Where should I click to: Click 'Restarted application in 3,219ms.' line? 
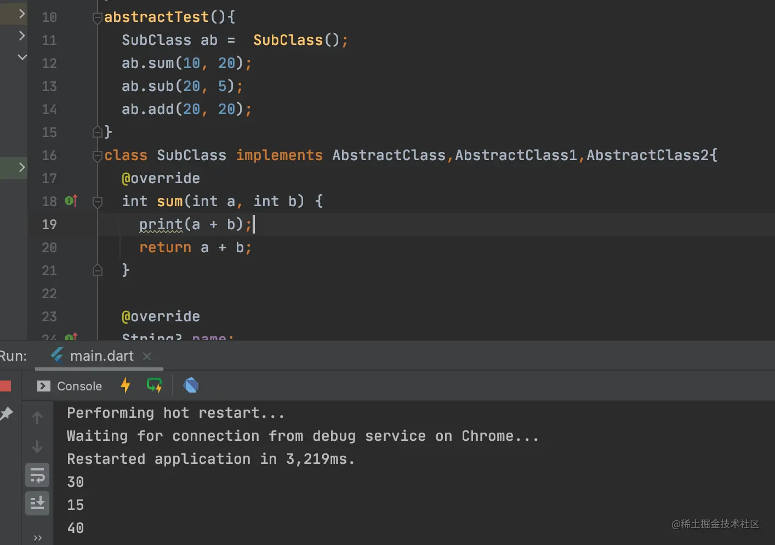click(211, 459)
